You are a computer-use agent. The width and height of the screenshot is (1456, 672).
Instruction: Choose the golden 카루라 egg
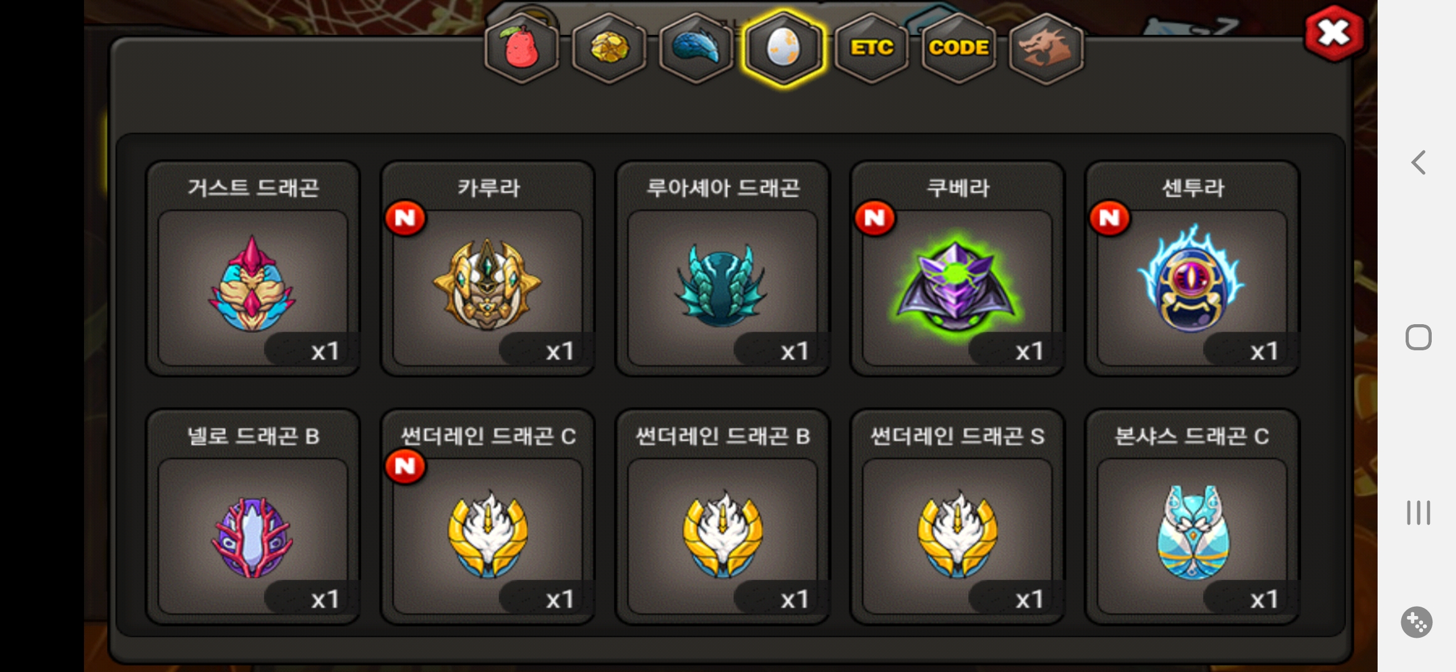click(488, 268)
